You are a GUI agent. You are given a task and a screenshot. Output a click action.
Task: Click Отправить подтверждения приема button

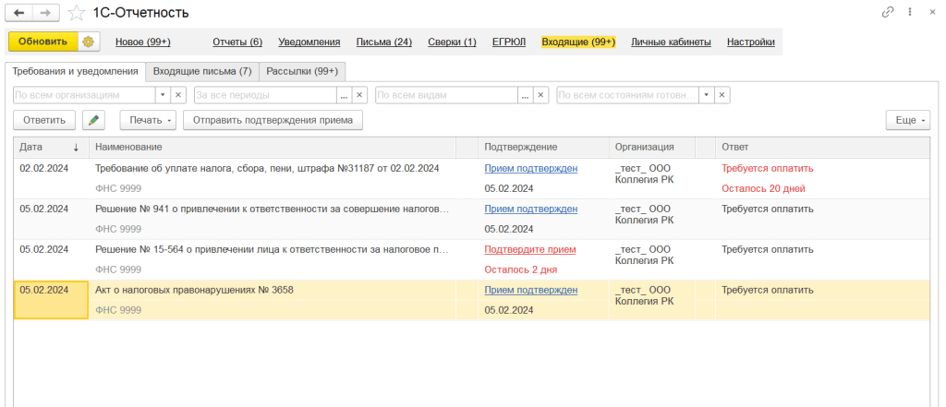pyautogui.click(x=273, y=120)
